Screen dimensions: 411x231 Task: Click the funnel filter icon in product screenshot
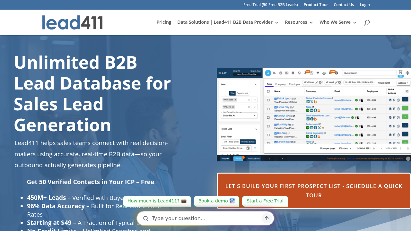point(318,73)
